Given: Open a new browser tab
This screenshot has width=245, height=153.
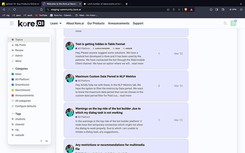Looking at the screenshot, I should (126, 4).
